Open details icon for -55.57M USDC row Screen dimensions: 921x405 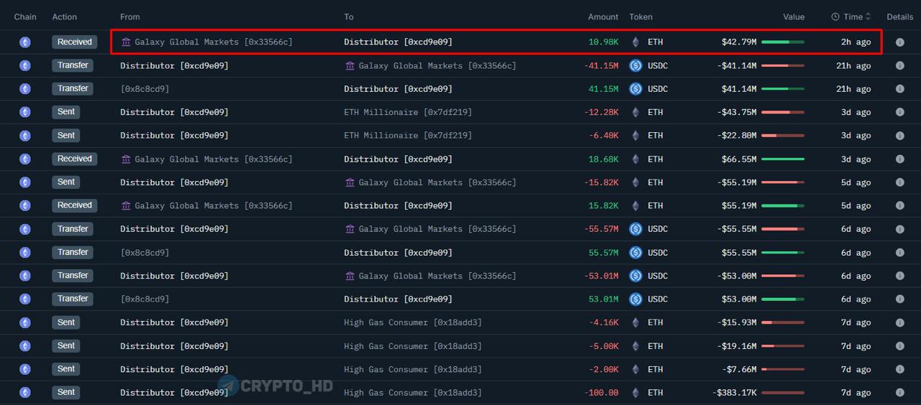(x=899, y=229)
